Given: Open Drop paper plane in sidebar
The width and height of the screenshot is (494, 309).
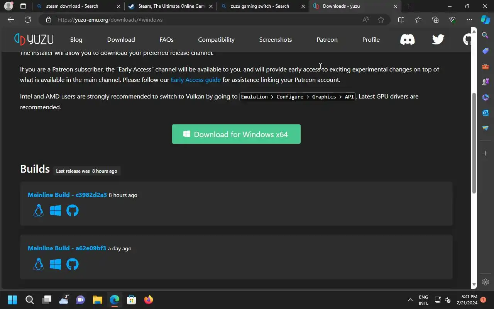Looking at the screenshot, I should coord(486,128).
